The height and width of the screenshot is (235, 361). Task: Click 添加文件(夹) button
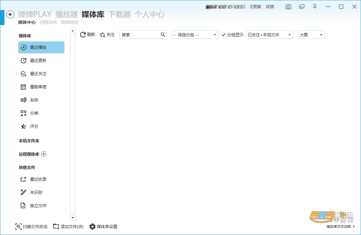point(68,227)
